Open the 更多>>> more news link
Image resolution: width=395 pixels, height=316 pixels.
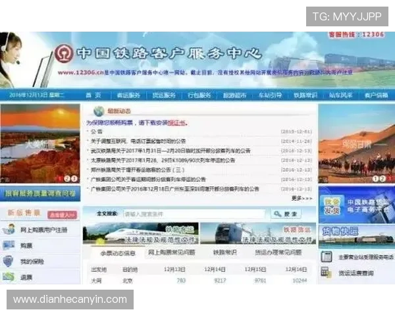pyautogui.click(x=302, y=198)
